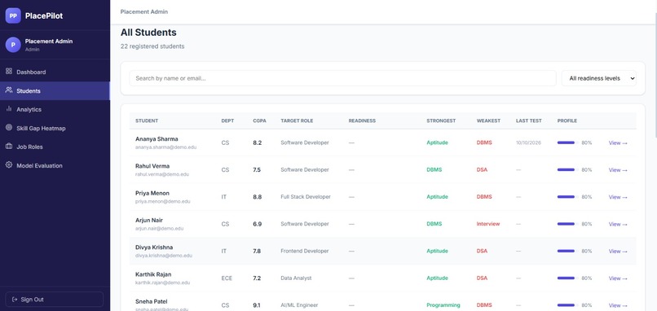Image resolution: width=657 pixels, height=311 pixels.
Task: Focus the Search by name or email field
Action: pos(342,78)
